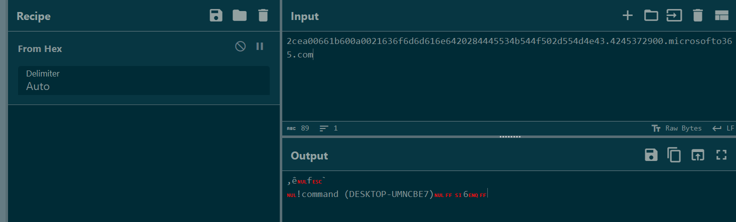
Task: Change the LF end-of-line sequence
Action: (x=723, y=128)
